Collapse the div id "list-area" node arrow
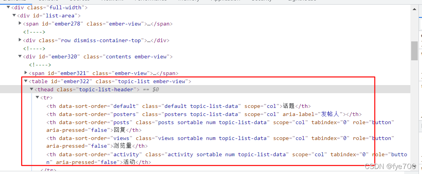The height and width of the screenshot is (174, 422). coord(14,15)
